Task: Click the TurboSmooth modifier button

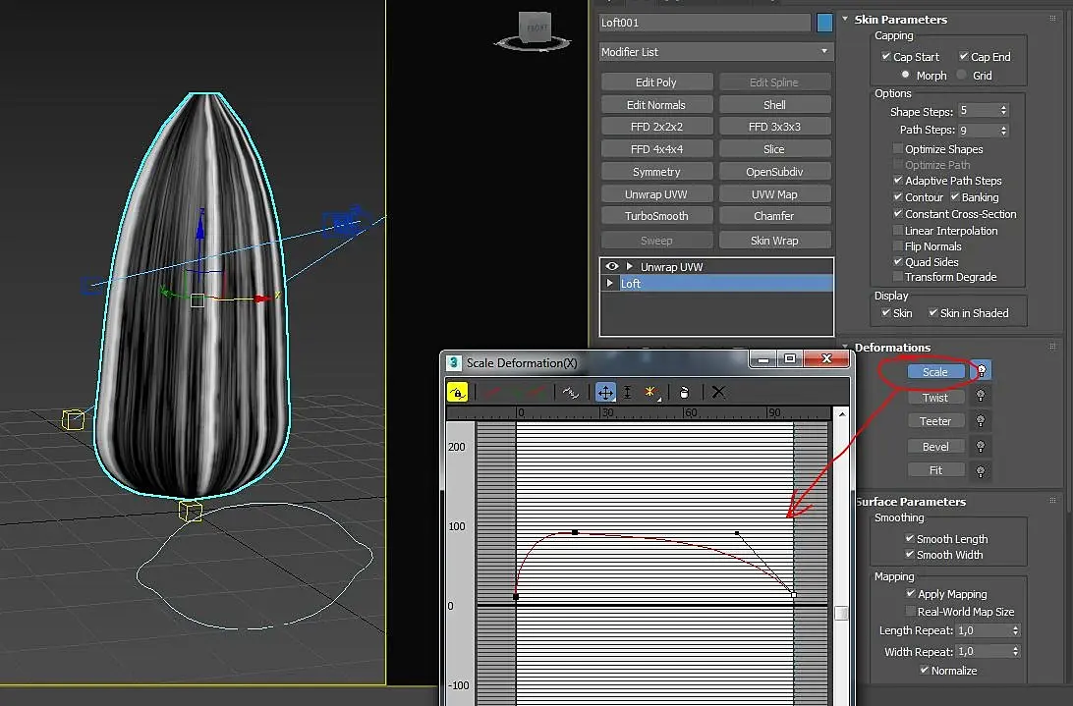Action: [656, 216]
